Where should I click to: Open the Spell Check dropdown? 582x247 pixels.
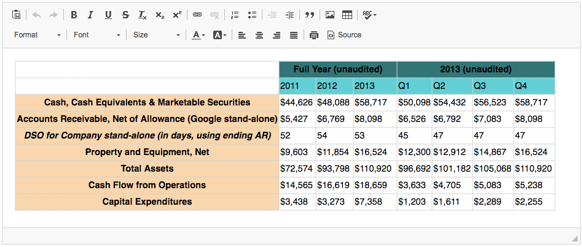pyautogui.click(x=369, y=15)
